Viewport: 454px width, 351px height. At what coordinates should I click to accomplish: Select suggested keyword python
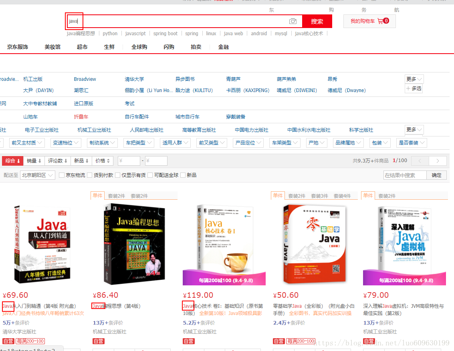110,34
